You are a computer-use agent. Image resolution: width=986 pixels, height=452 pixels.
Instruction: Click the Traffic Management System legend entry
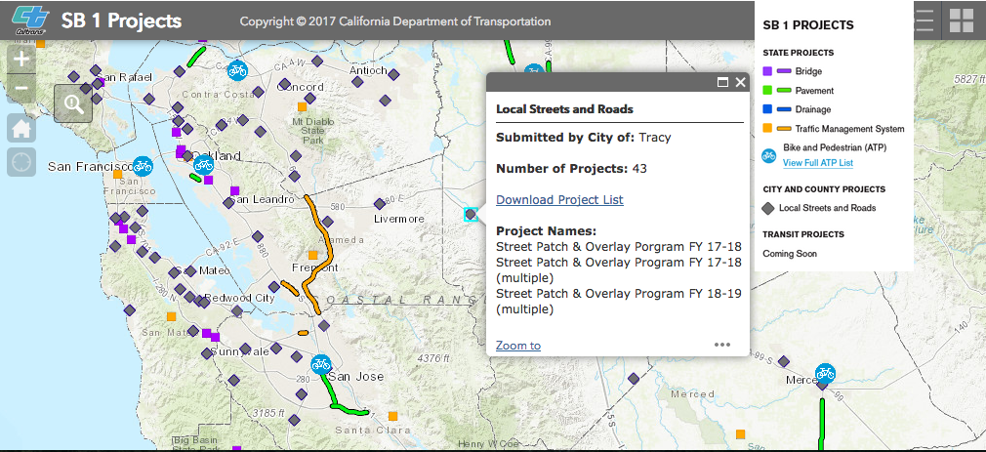click(x=834, y=129)
